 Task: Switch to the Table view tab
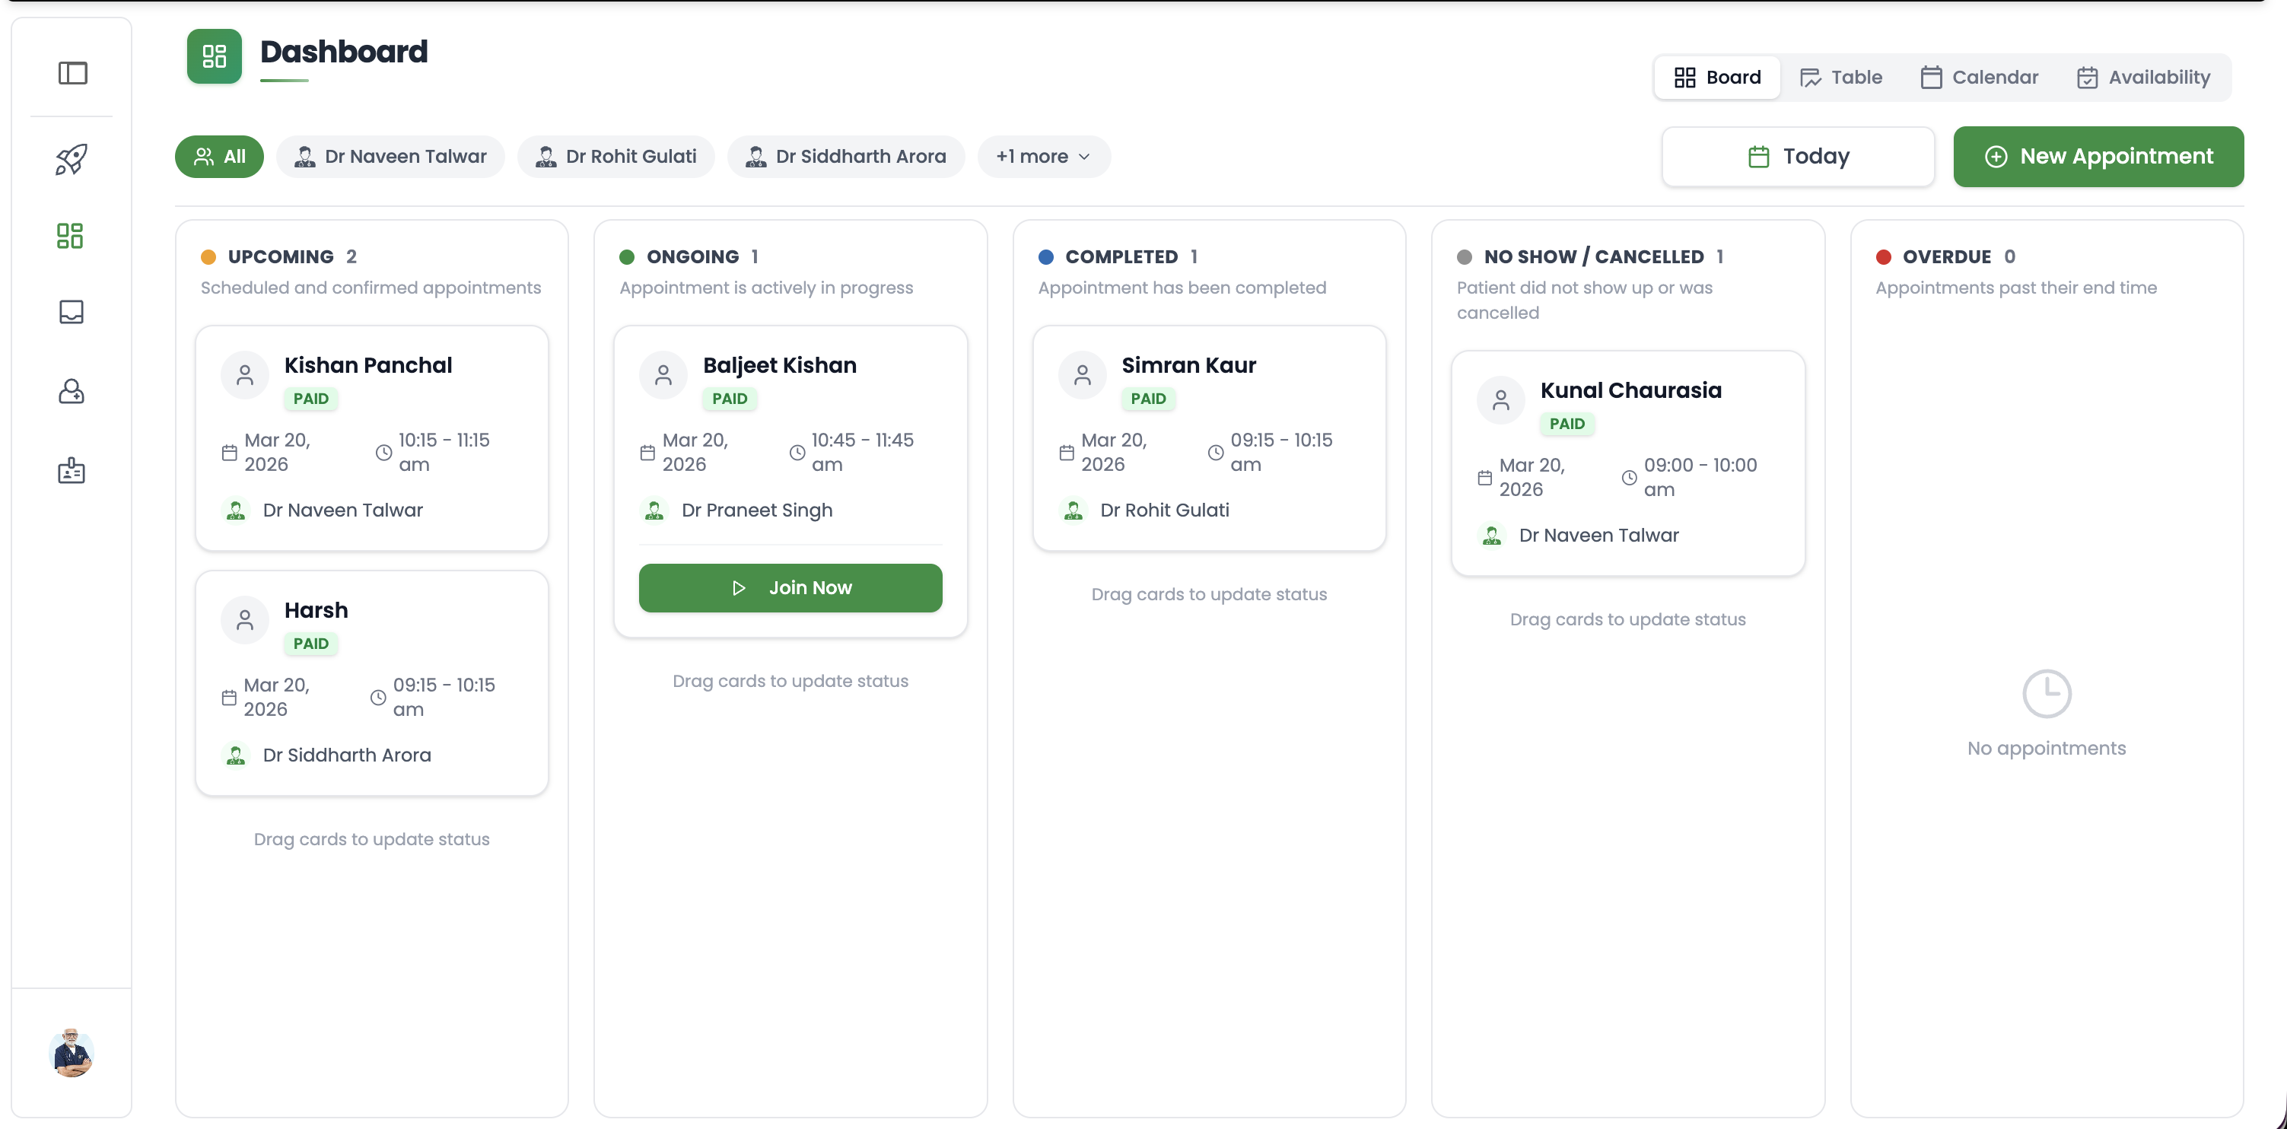click(x=1840, y=78)
